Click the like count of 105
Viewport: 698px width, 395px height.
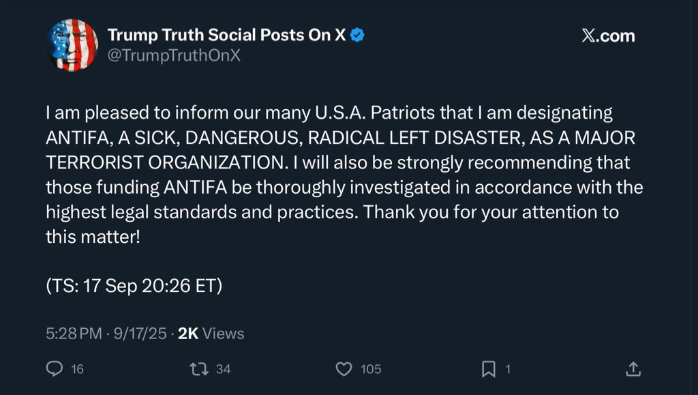(x=371, y=369)
